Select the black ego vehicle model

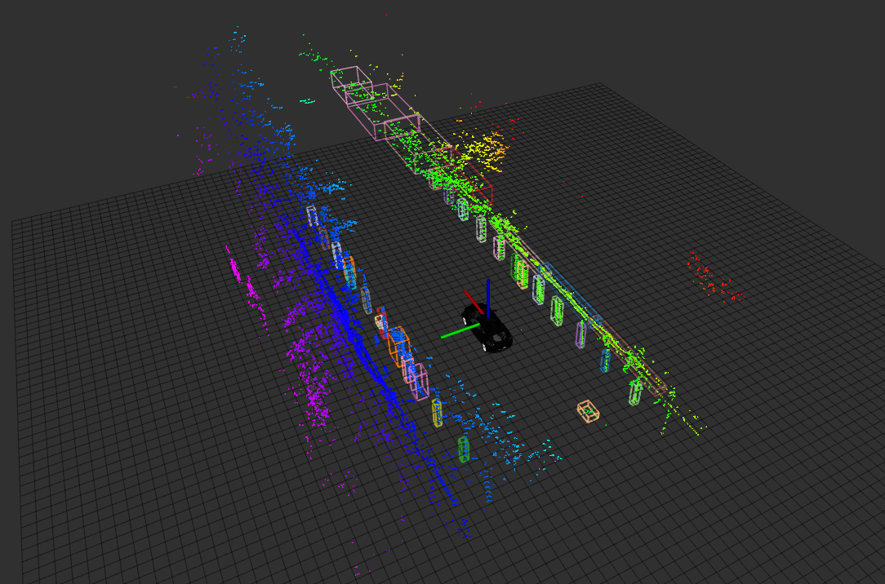[x=487, y=330]
